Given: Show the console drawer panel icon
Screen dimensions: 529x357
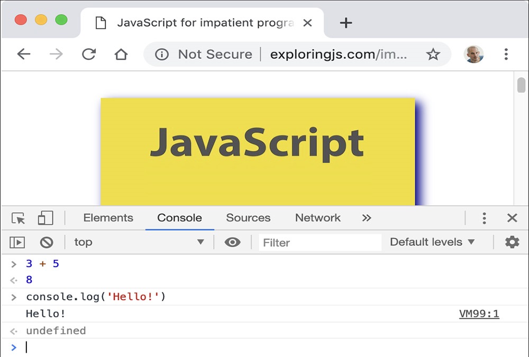Looking at the screenshot, I should coord(17,242).
